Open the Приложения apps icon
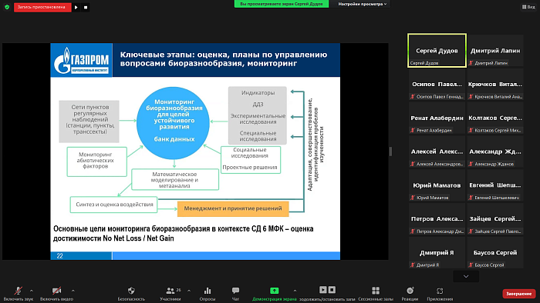 [x=440, y=291]
